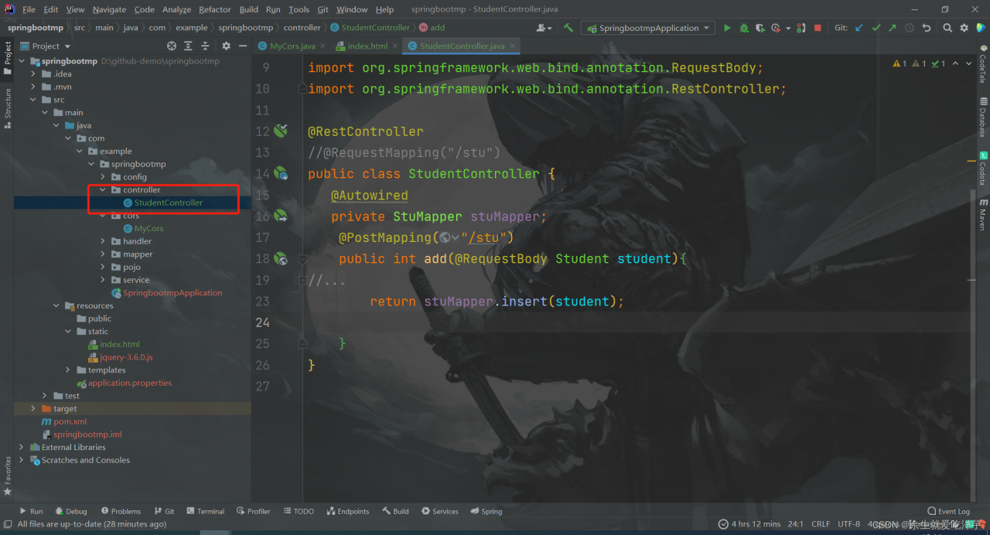Open pom.xml in the project tree
The width and height of the screenshot is (990, 535).
70,421
